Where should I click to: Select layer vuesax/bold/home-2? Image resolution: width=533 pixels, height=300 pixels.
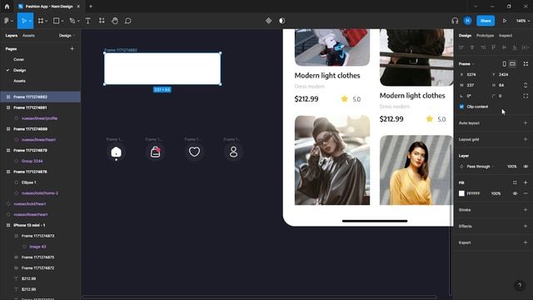(x=40, y=193)
